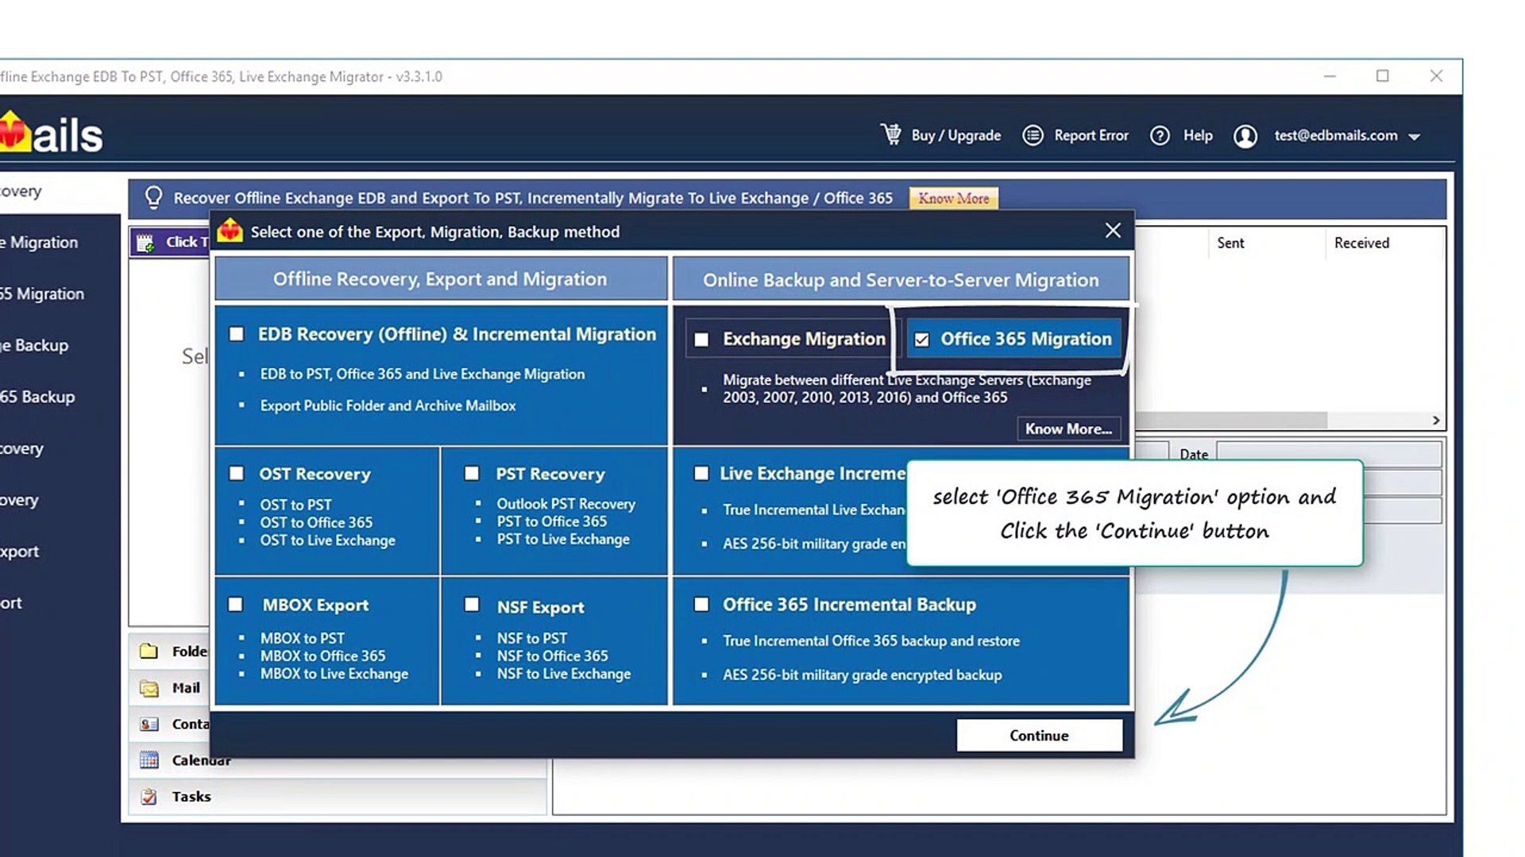The height and width of the screenshot is (857, 1525).
Task: Click Report Error link
Action: click(1091, 136)
